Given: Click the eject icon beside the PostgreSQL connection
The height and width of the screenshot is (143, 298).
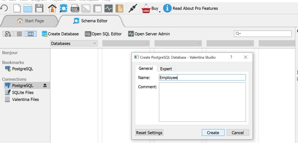Looking at the screenshot, I should [x=45, y=86].
